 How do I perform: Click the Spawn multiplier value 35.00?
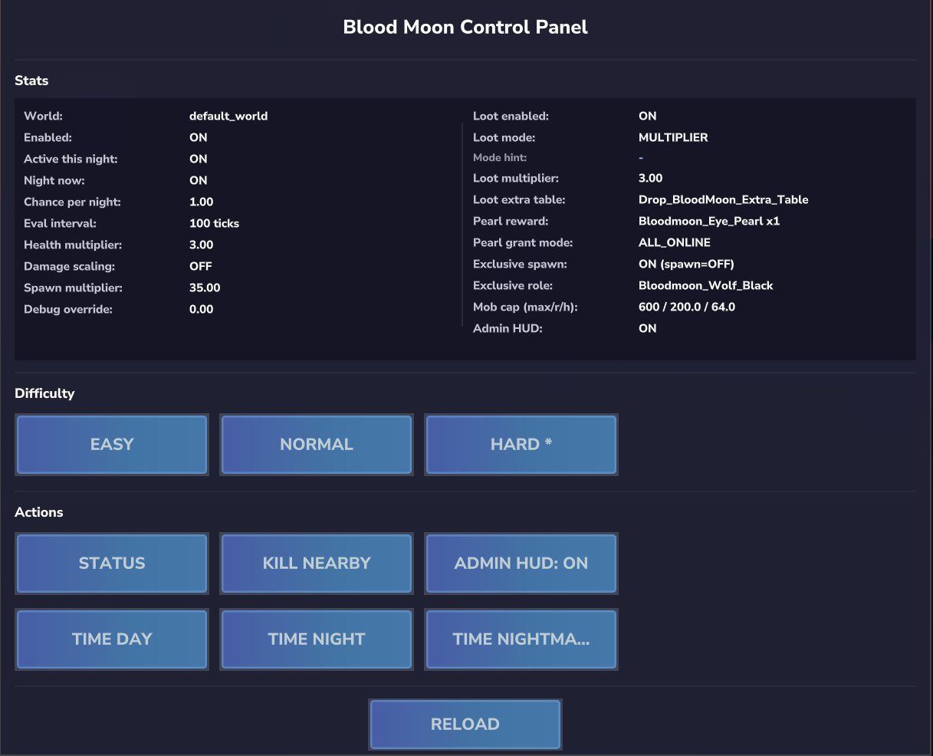pos(205,288)
